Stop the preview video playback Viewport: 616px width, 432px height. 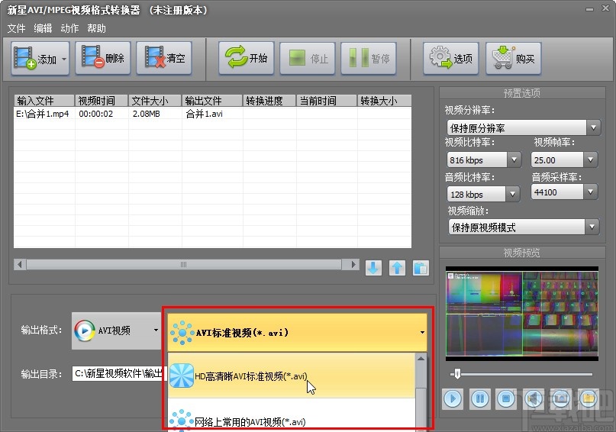(x=506, y=399)
